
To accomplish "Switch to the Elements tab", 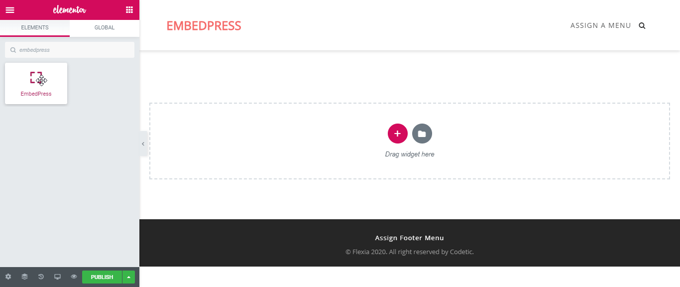I will pyautogui.click(x=35, y=28).
